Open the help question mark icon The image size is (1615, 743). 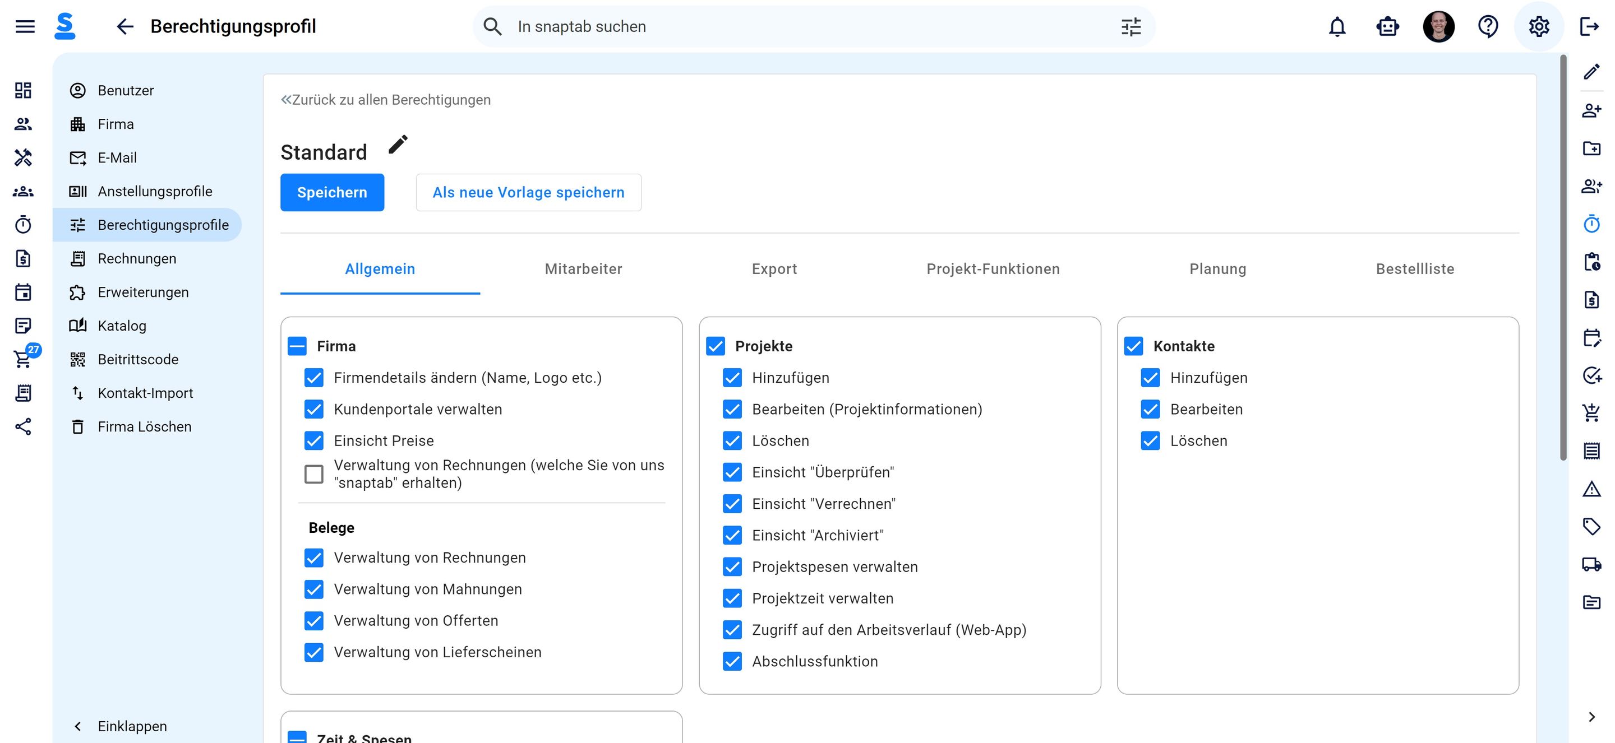pos(1488,26)
